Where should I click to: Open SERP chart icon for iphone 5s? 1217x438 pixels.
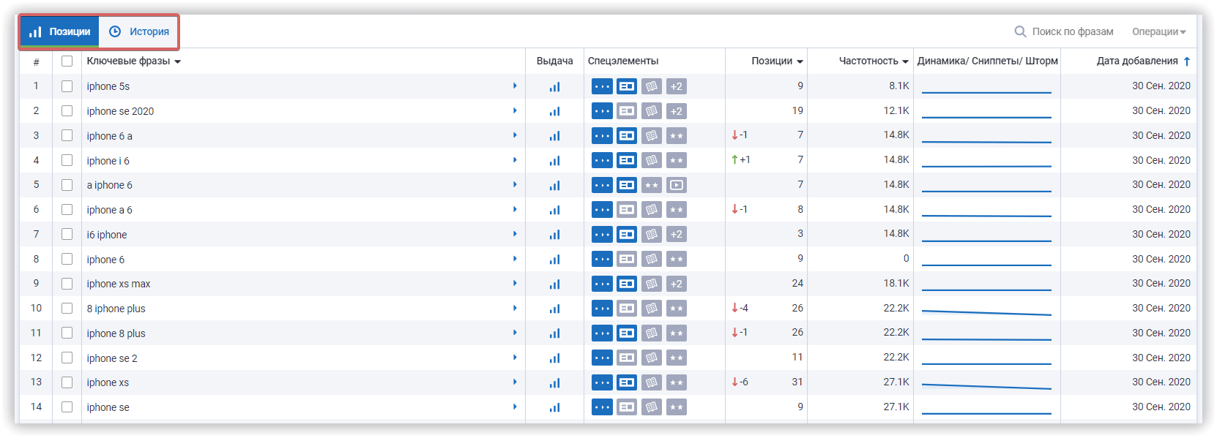click(554, 86)
